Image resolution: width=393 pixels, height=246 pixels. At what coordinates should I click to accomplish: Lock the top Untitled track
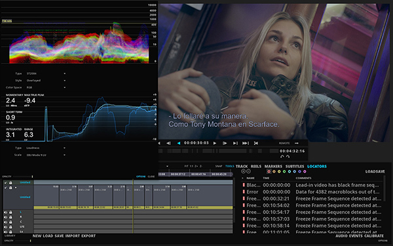(10, 182)
